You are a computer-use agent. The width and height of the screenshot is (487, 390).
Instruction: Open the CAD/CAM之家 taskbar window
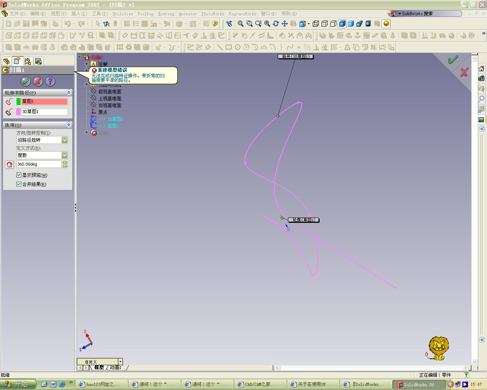(261, 384)
